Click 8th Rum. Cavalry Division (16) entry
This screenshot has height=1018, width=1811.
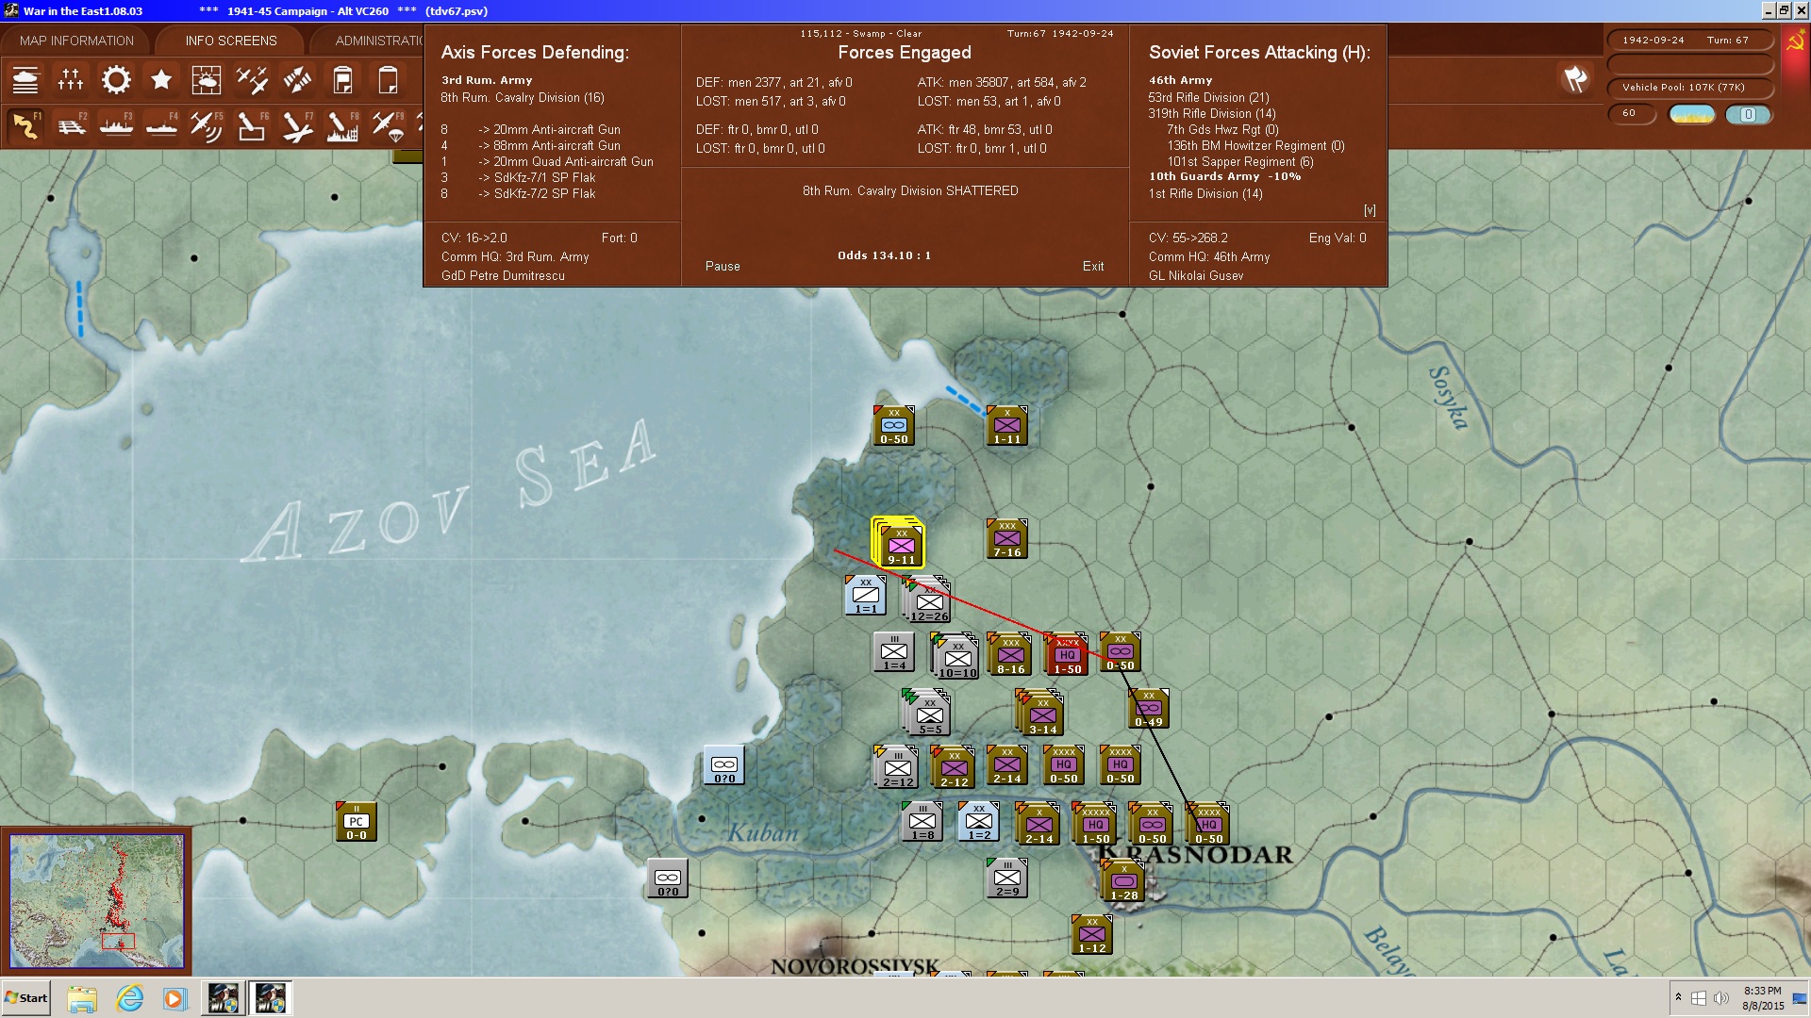pyautogui.click(x=523, y=98)
